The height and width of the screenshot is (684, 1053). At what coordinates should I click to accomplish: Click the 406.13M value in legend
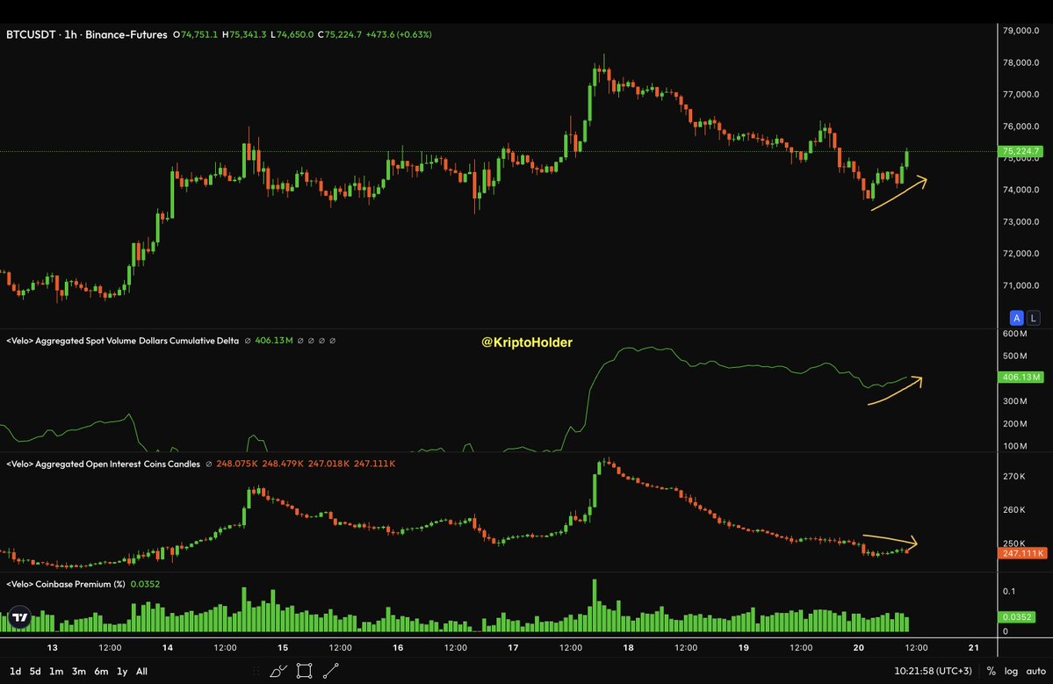(274, 341)
